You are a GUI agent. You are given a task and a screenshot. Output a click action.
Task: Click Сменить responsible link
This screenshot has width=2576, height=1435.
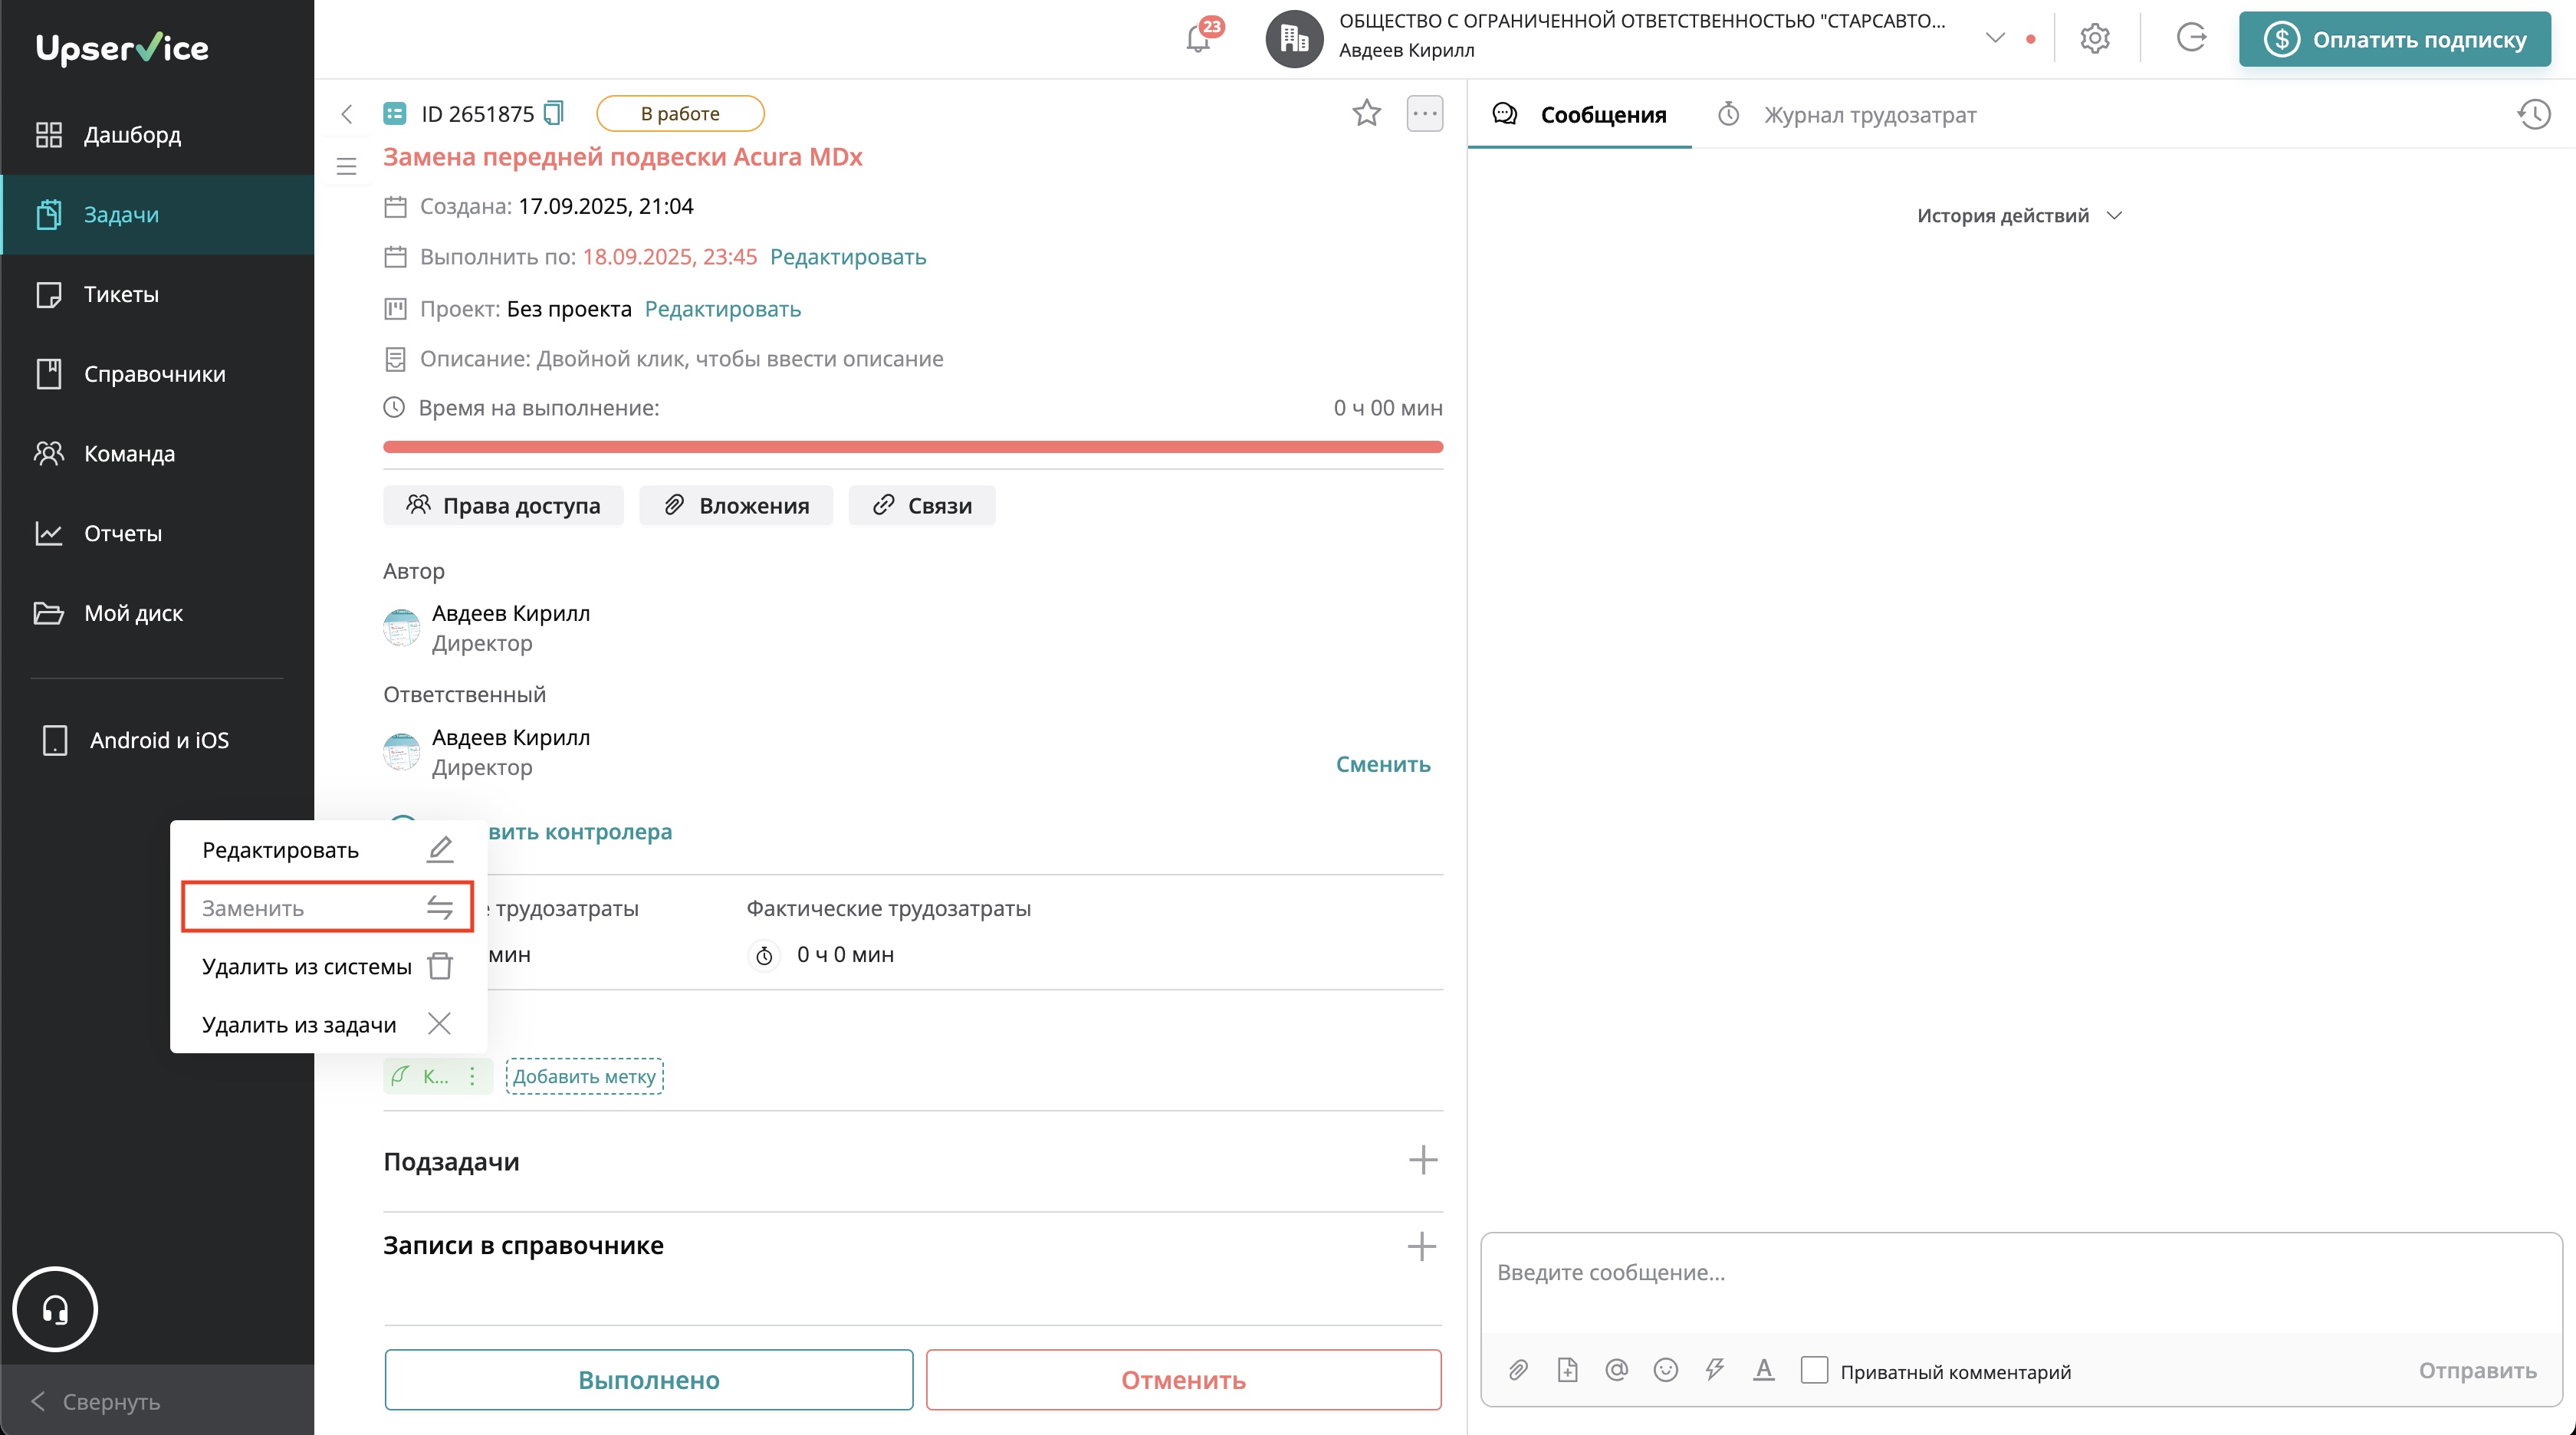[1383, 764]
